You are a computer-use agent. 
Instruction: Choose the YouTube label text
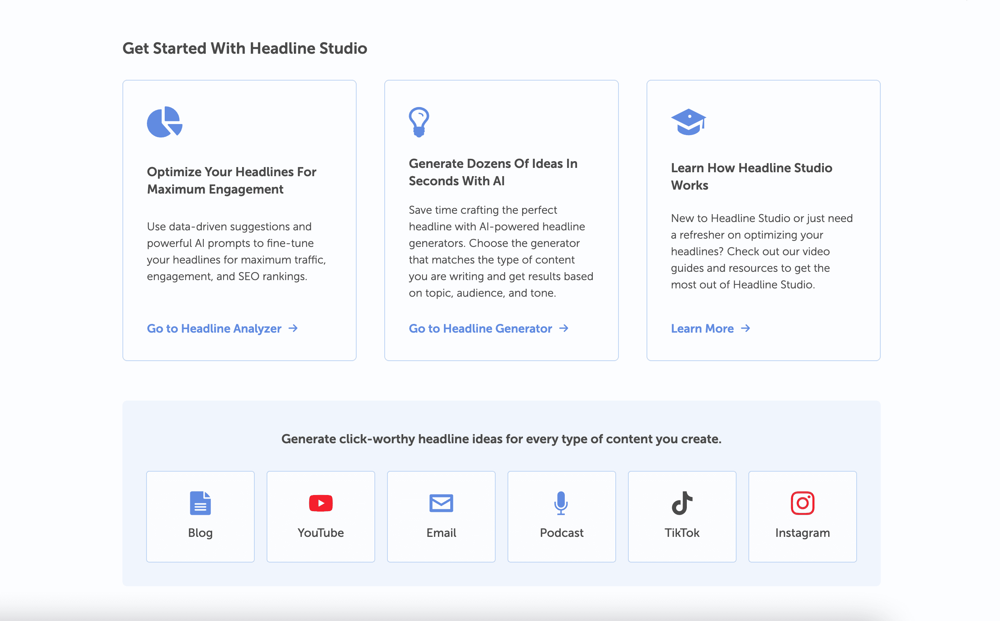[321, 533]
